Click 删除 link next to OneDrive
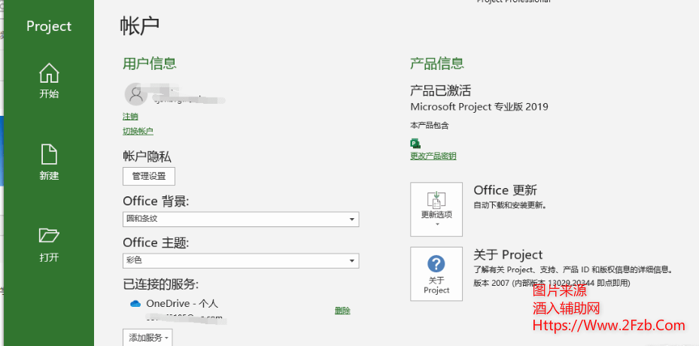Screen dimensions: 699x346 [342, 311]
